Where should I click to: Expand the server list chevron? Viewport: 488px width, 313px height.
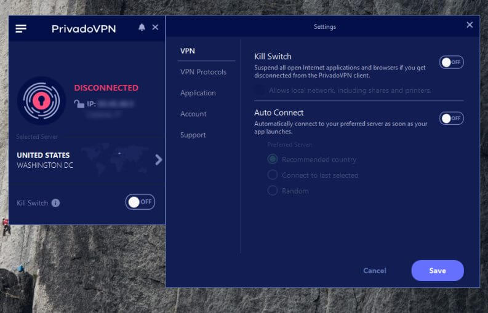click(x=158, y=160)
